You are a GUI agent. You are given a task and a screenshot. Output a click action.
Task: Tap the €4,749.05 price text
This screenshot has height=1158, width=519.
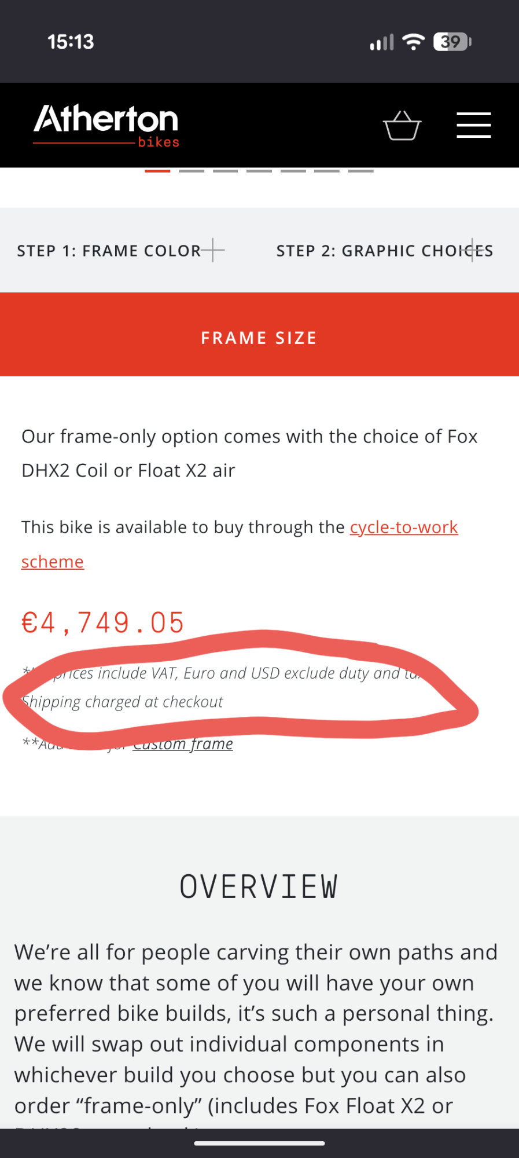pos(103,623)
